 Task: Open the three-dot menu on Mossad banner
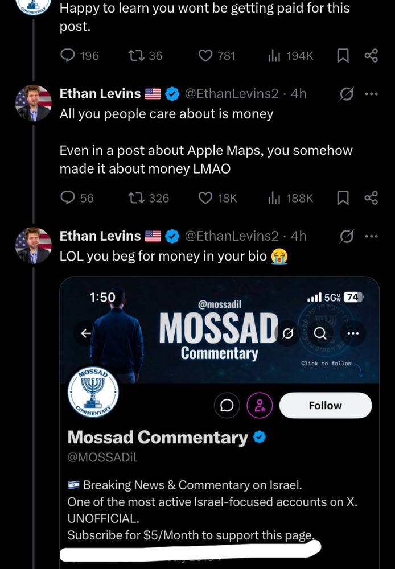(353, 333)
